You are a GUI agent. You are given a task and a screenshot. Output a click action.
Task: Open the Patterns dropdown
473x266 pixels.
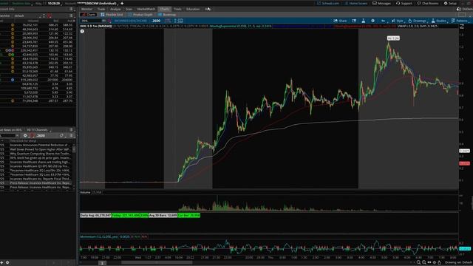[x=460, y=21]
